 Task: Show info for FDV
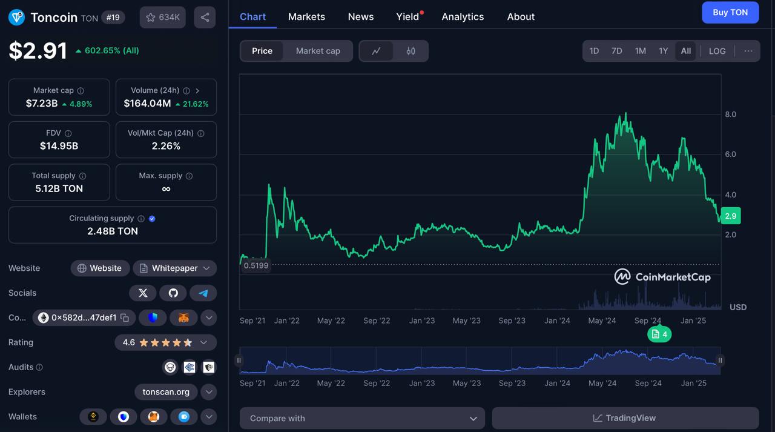click(68, 133)
